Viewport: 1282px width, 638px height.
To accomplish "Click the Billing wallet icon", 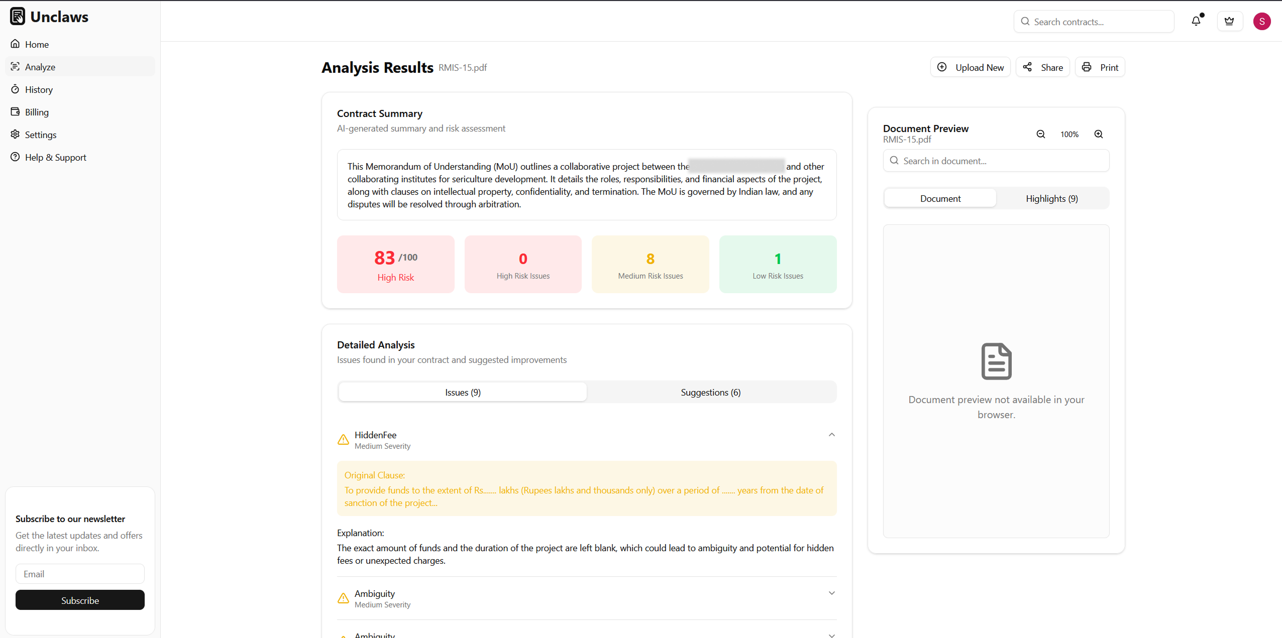I will 15,111.
